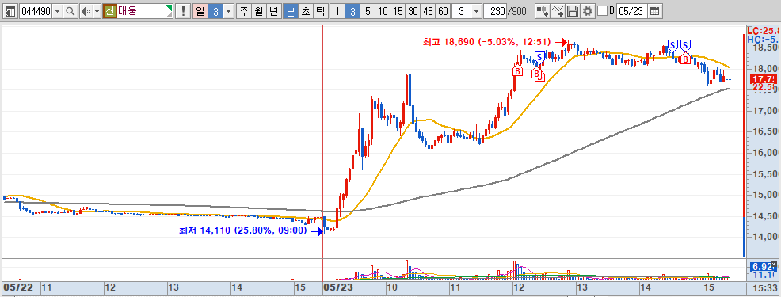Select the highlighted 3 minute interval button
This screenshot has height=297, width=781.
[x=352, y=11]
